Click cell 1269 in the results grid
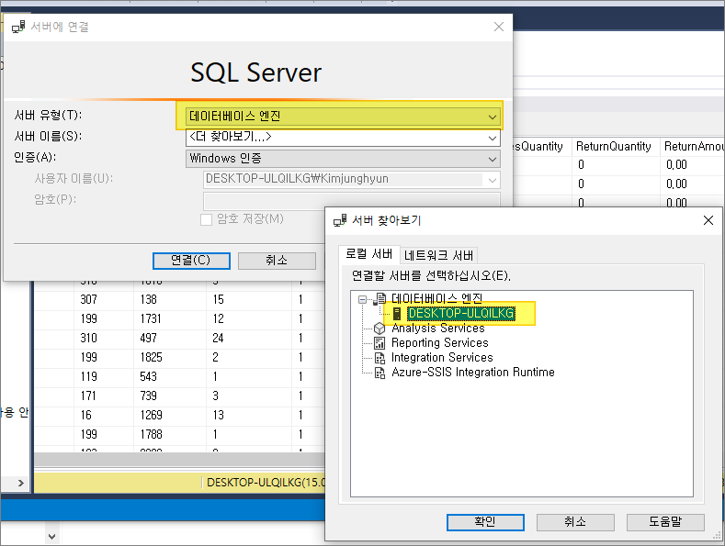The width and height of the screenshot is (725, 546). point(170,416)
